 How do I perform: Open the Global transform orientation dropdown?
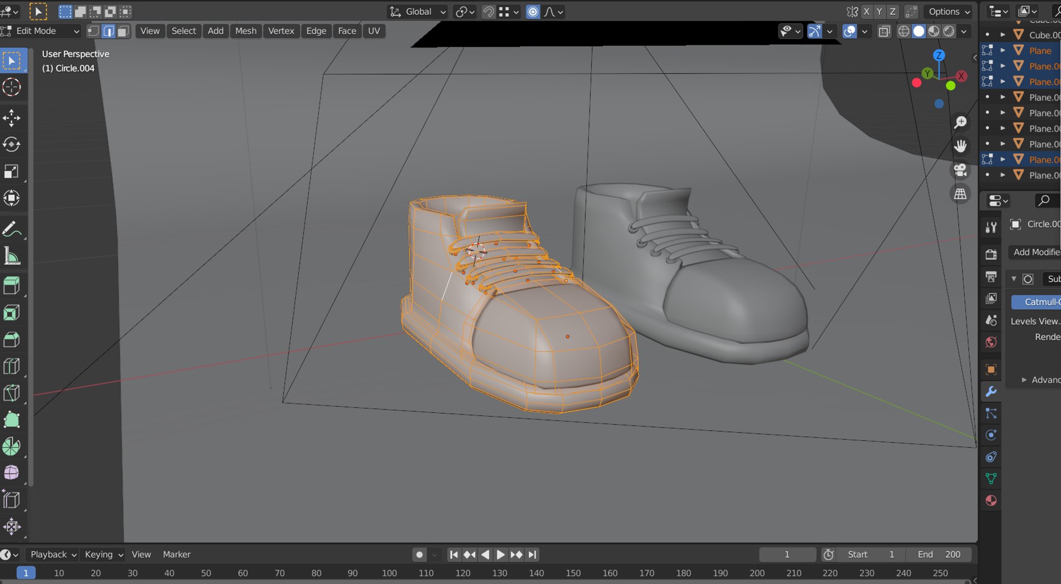(x=418, y=12)
